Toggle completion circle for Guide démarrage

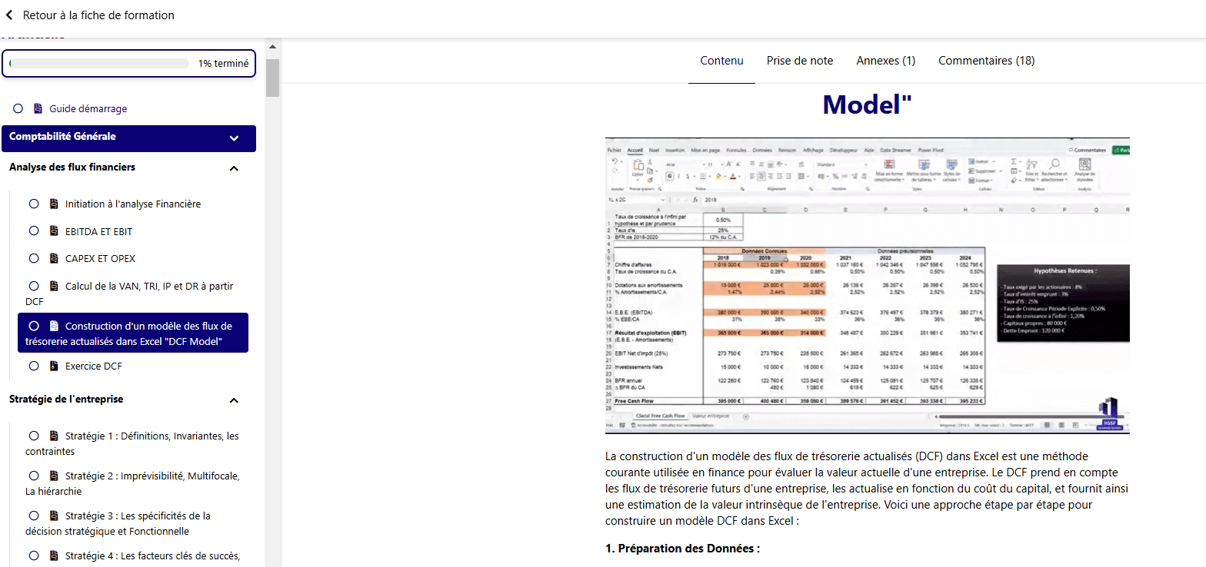click(x=18, y=109)
